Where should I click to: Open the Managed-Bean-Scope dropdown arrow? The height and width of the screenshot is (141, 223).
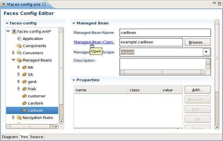coord(206,52)
